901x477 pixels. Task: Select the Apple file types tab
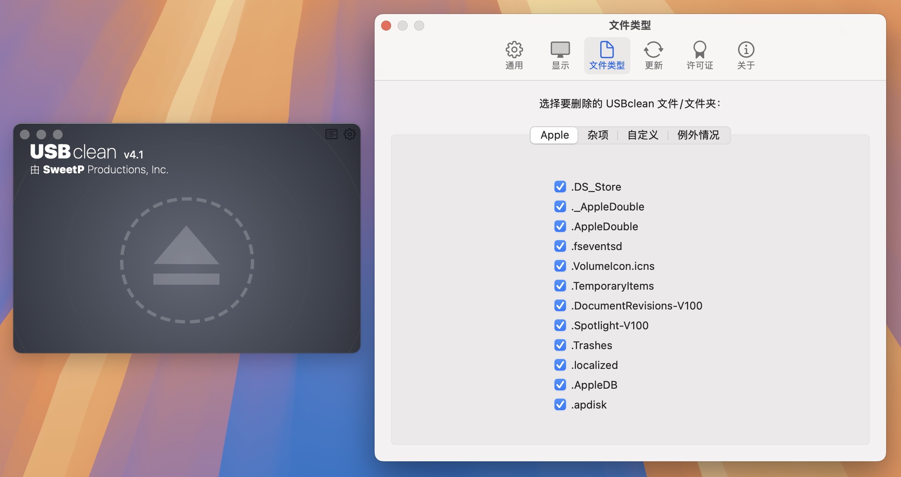[x=554, y=135]
